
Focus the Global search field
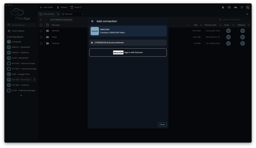(21, 25)
